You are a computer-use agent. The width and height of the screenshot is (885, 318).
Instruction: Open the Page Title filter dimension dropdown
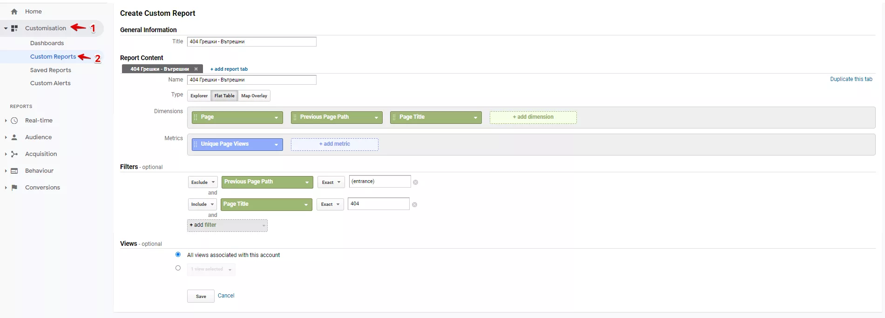[266, 204]
